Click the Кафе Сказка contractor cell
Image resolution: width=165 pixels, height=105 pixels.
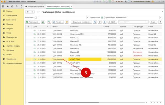point(85,56)
